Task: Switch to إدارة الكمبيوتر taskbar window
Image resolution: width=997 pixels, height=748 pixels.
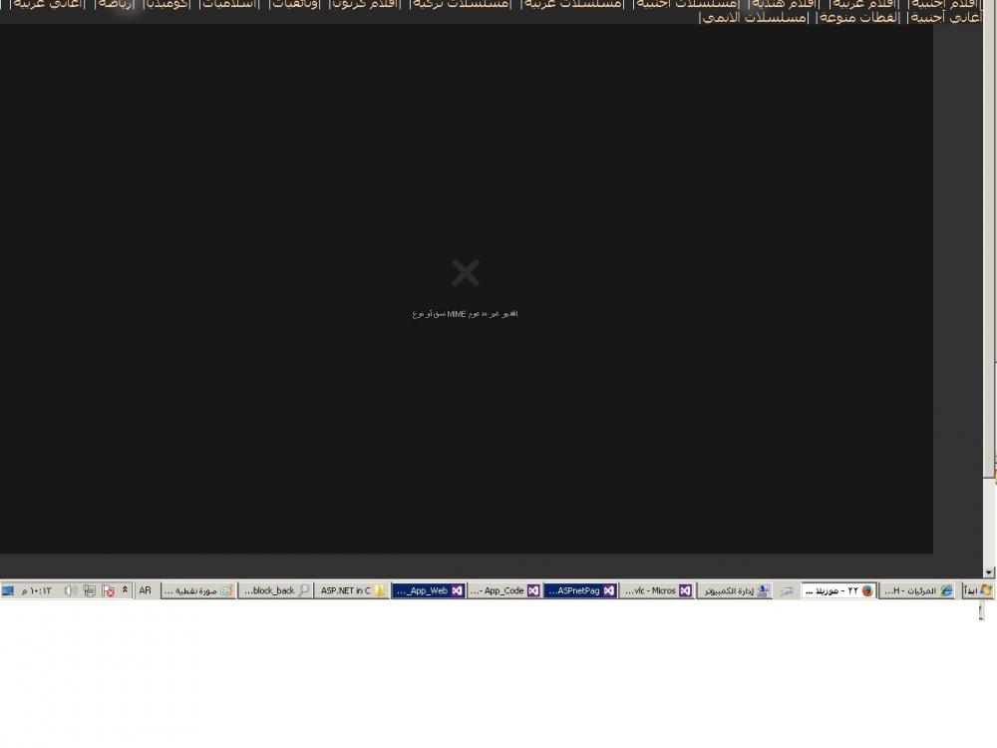Action: (x=735, y=590)
